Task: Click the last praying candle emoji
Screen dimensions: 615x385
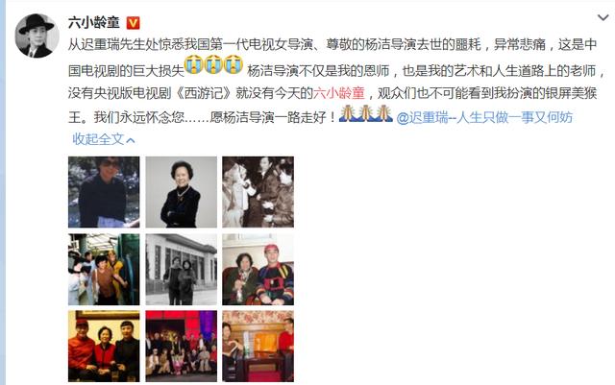Action: pos(383,113)
